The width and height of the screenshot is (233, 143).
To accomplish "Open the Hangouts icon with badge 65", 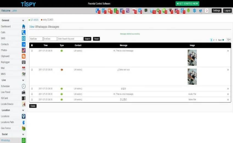I will pos(159,11).
